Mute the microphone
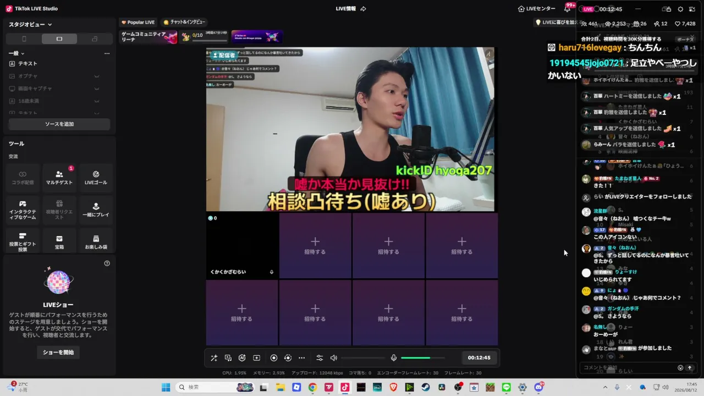The height and width of the screenshot is (396, 704). [x=394, y=358]
